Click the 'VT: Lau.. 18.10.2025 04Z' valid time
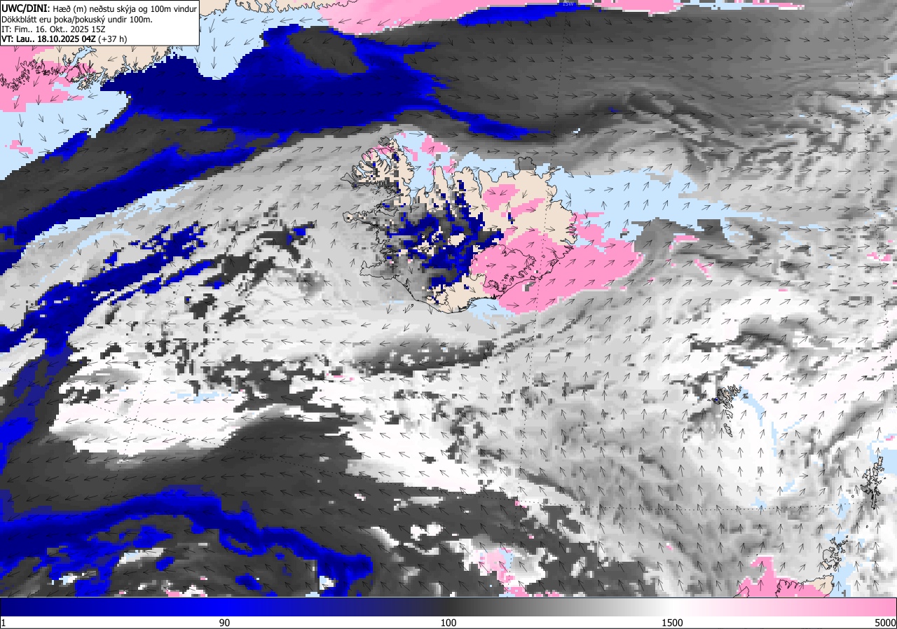This screenshot has height=629, width=897. coord(48,40)
